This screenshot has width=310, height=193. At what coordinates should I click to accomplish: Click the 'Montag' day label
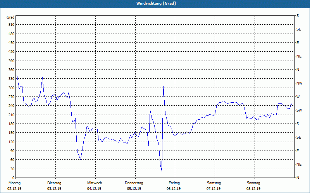14,183
